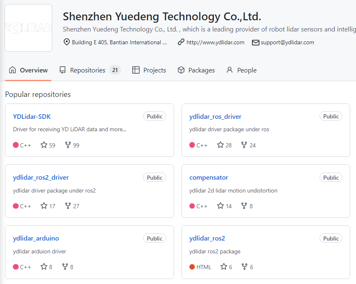Open the Projects tab

click(149, 70)
